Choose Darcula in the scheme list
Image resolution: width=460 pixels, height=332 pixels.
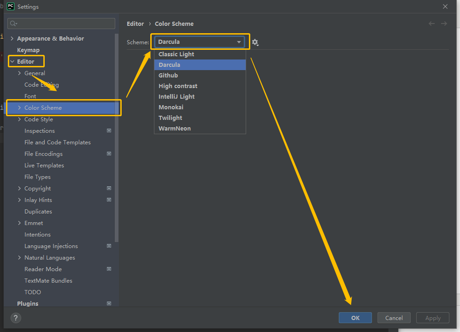pyautogui.click(x=200, y=65)
